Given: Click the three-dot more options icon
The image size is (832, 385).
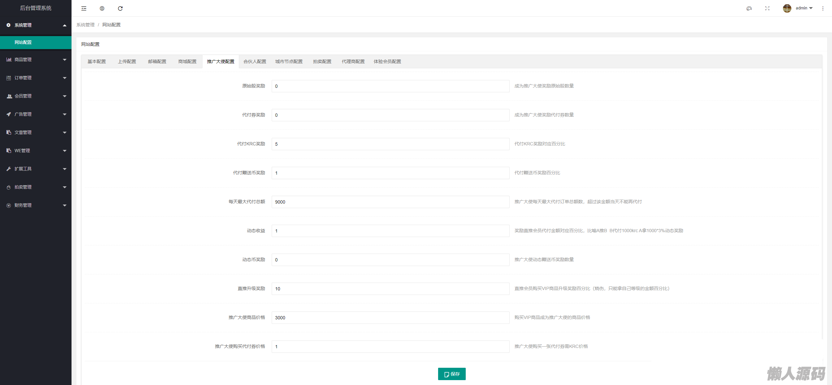Looking at the screenshot, I should [823, 8].
